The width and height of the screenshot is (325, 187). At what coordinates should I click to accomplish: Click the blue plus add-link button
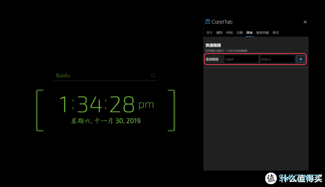pyautogui.click(x=301, y=59)
